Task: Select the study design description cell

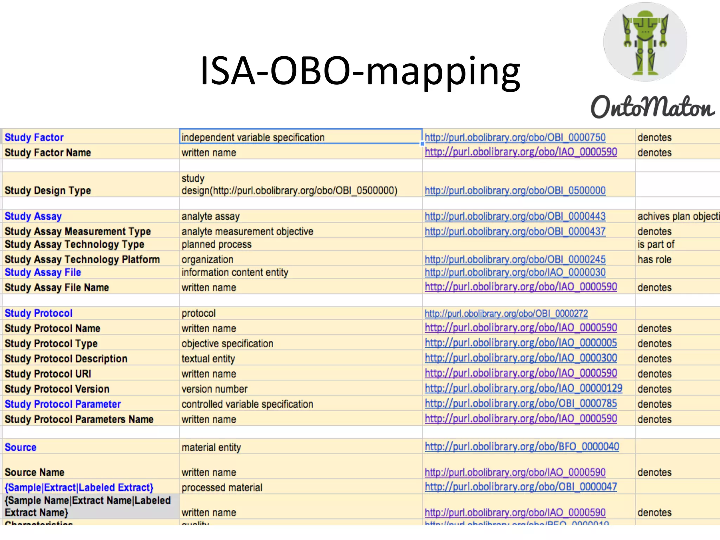Action: [x=301, y=184]
